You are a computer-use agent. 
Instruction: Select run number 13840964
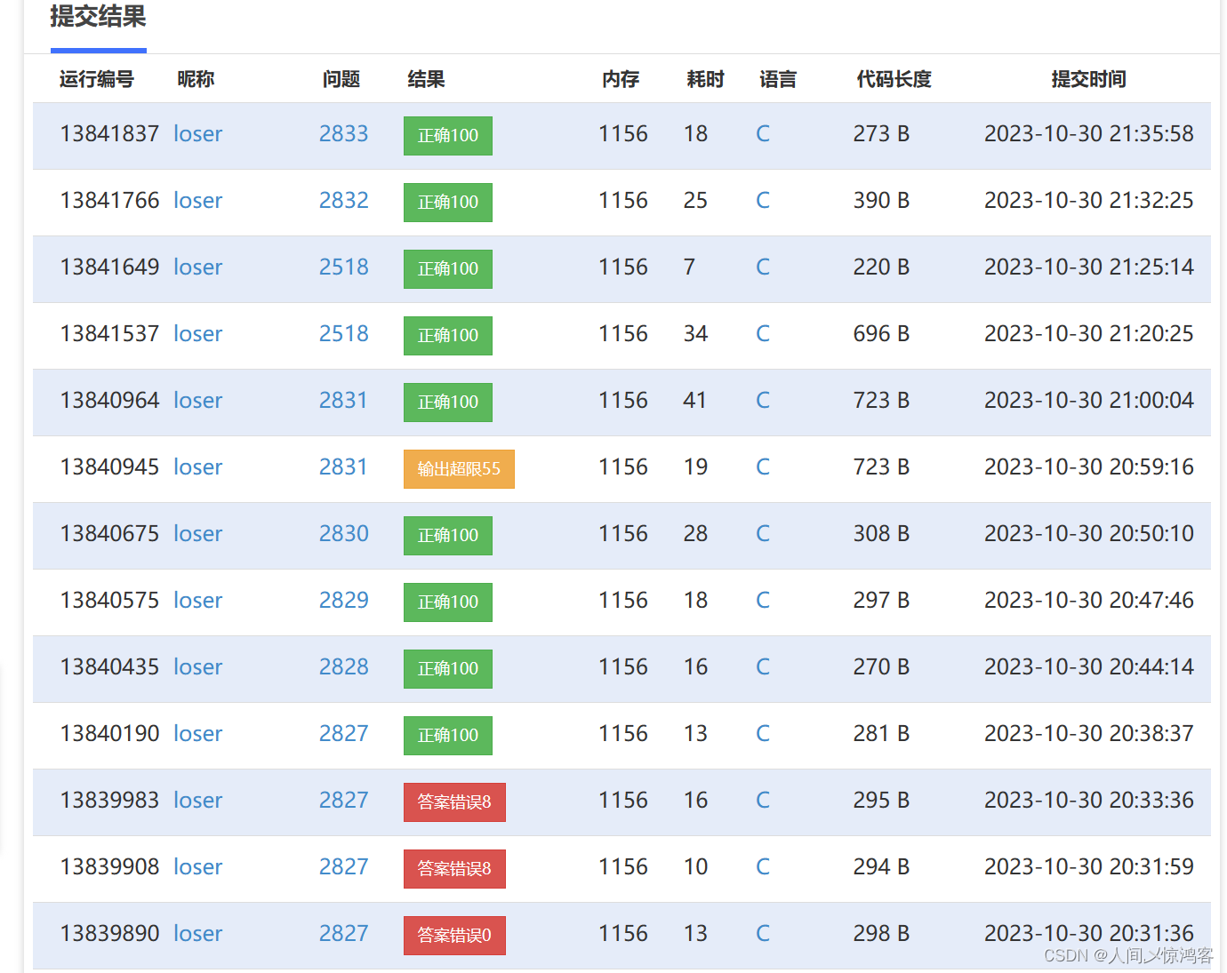click(x=109, y=401)
